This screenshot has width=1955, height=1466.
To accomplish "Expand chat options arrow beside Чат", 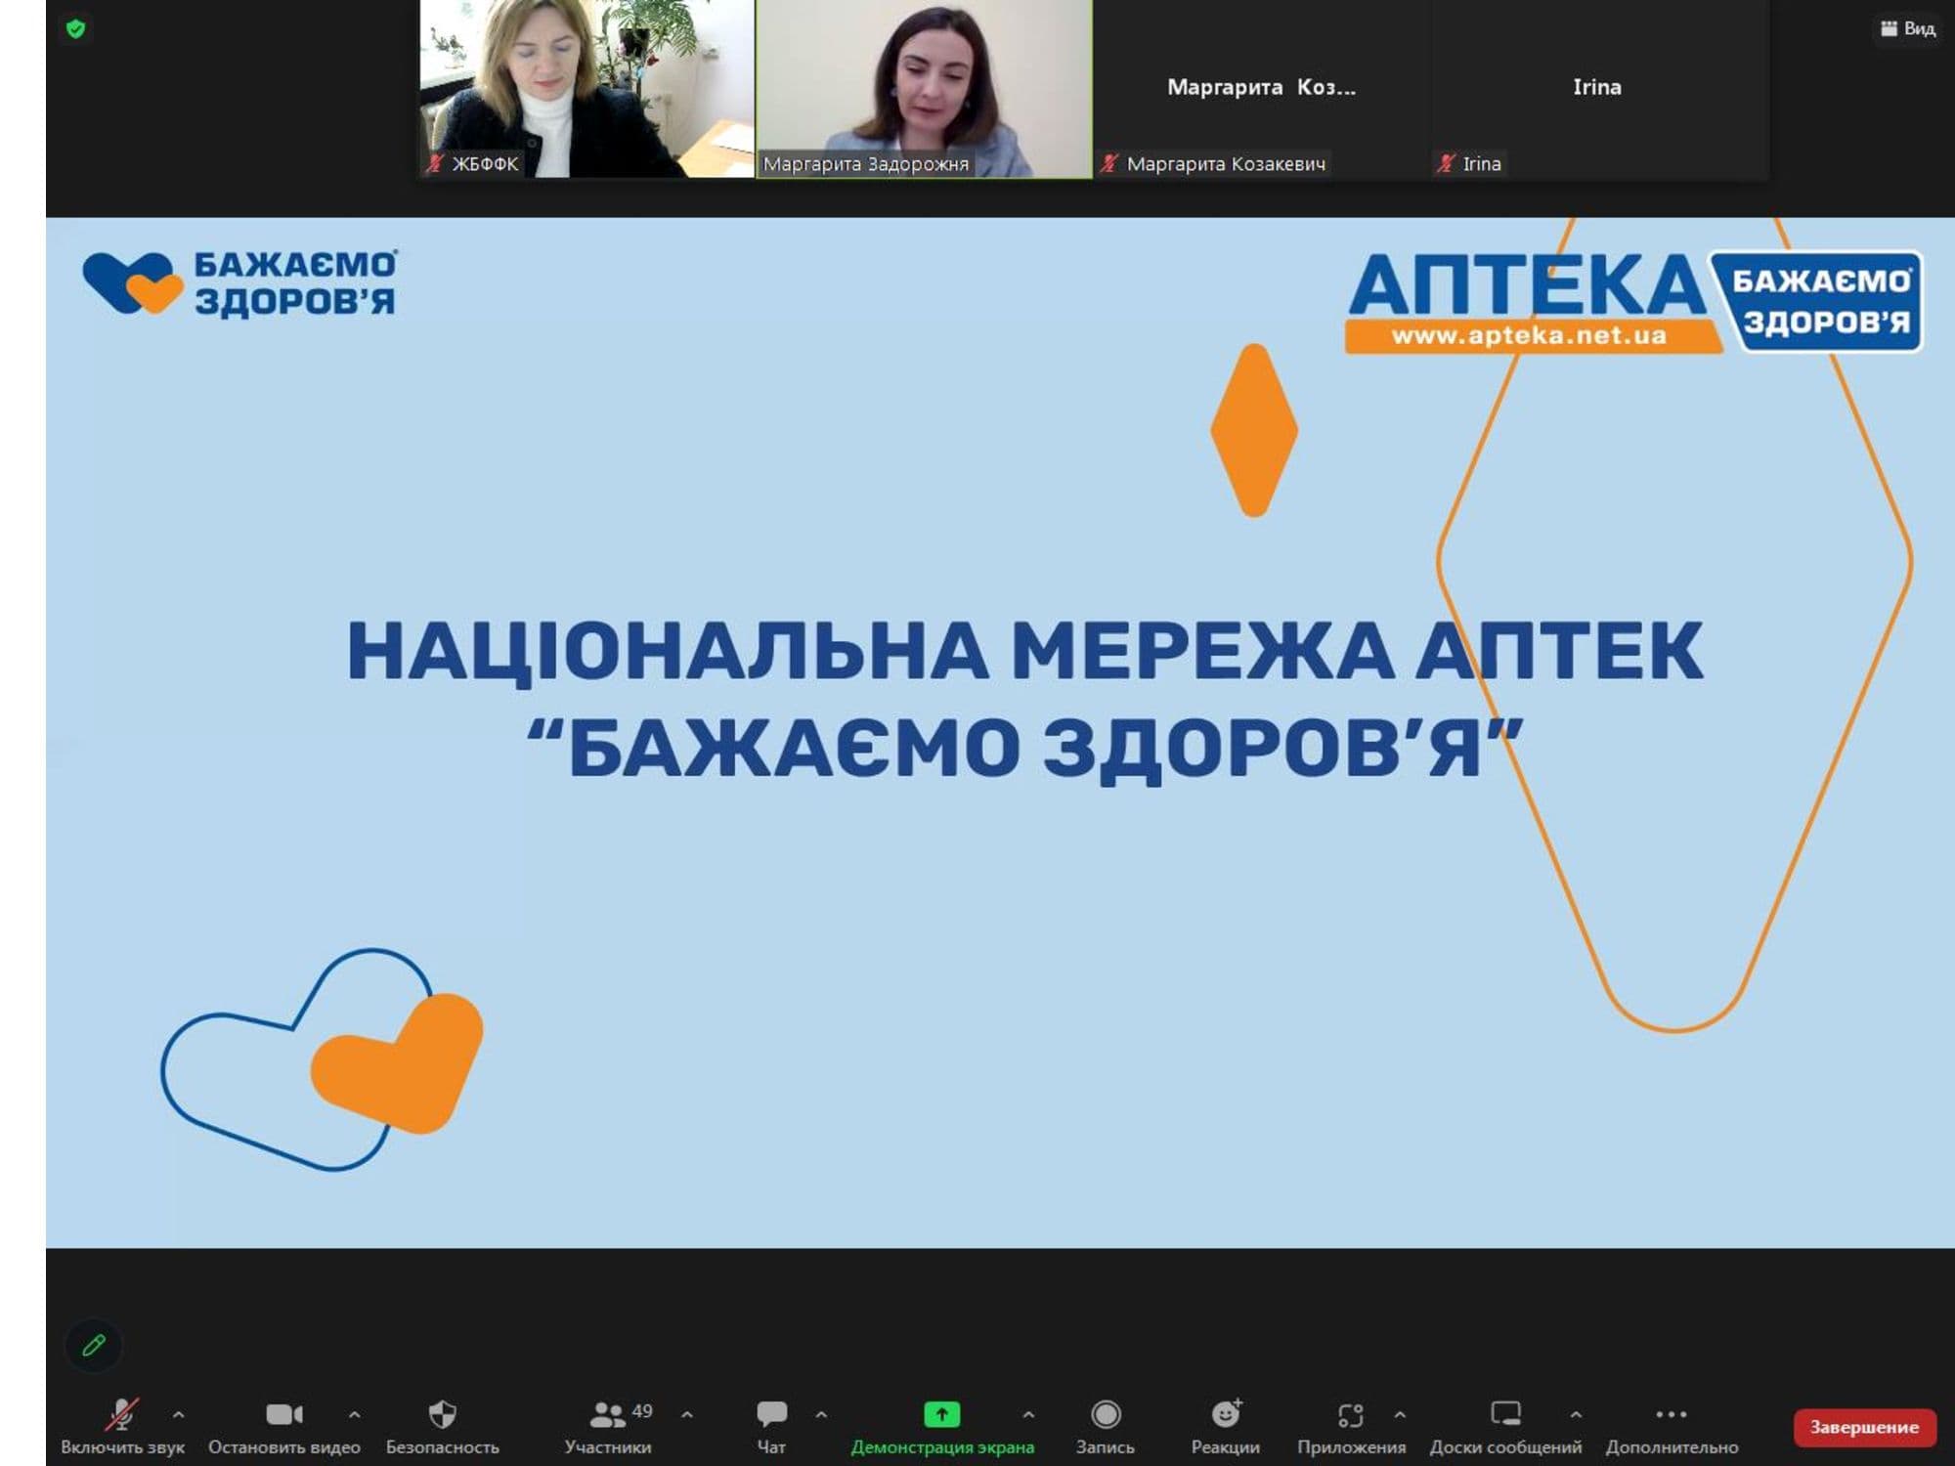I will (x=821, y=1414).
